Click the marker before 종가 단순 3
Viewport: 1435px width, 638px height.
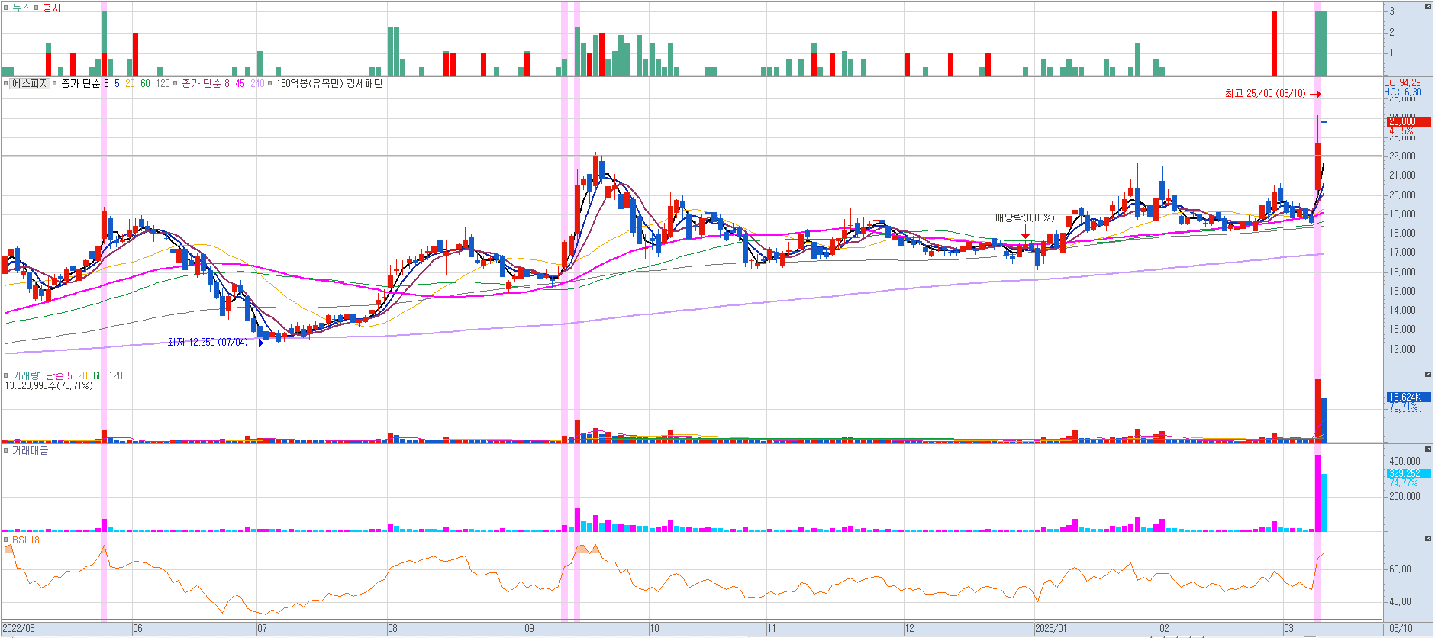pyautogui.click(x=54, y=83)
